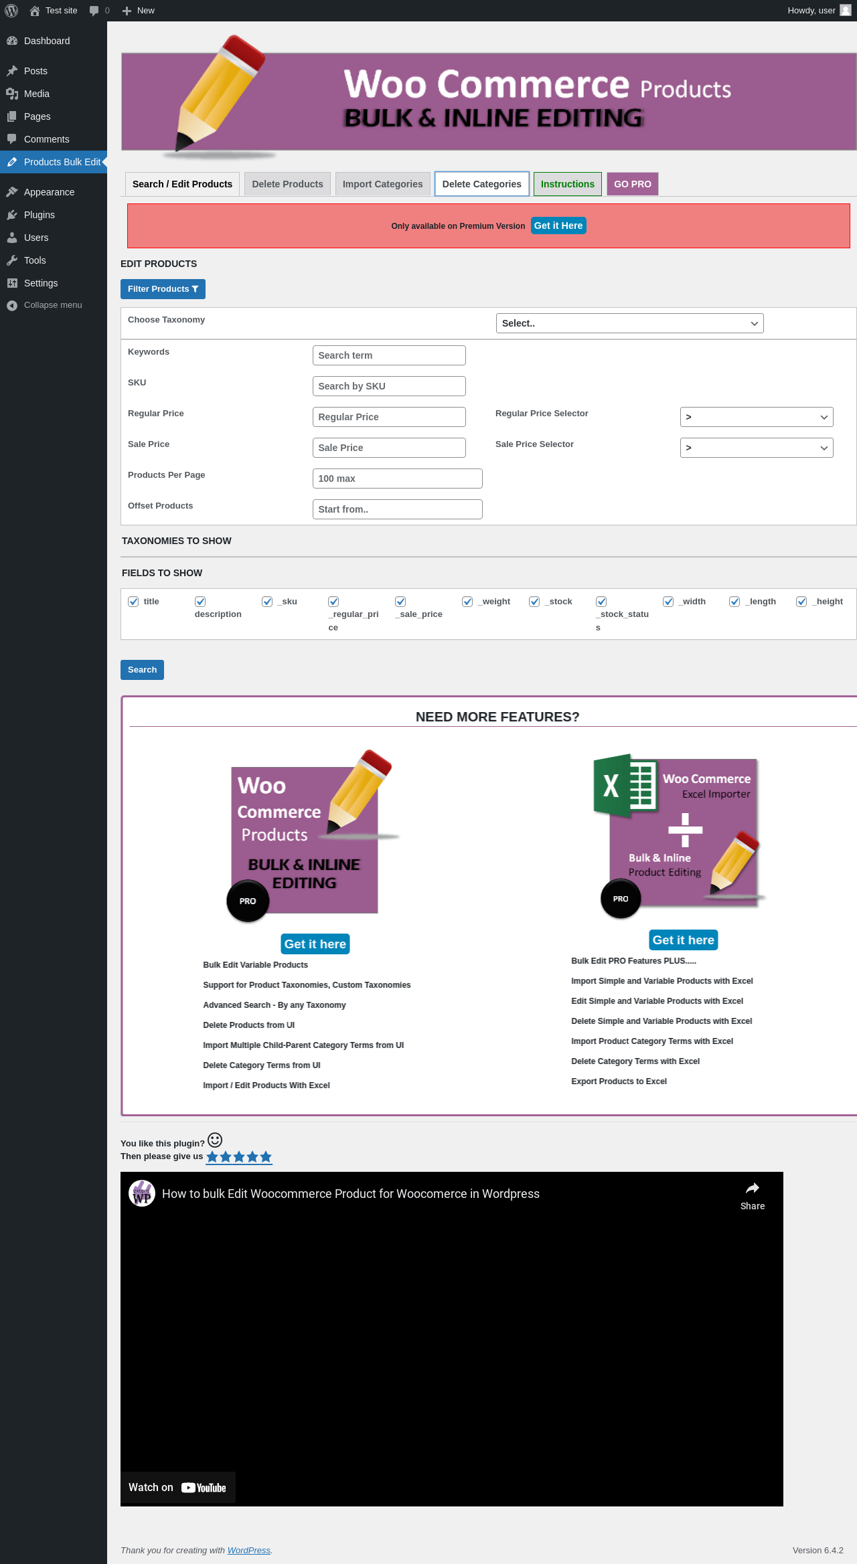This screenshot has height=1564, width=857.
Task: Click the Bulk & Inline Editing PRO thumbnail
Action: 313,837
